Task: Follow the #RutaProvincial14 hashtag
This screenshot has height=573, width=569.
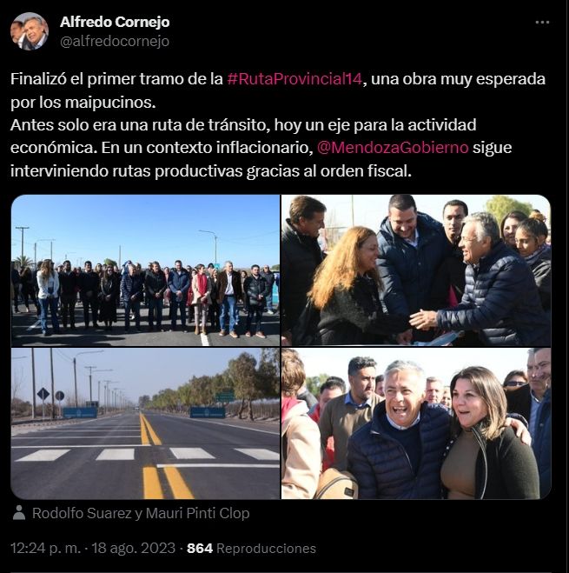Action: click(x=294, y=79)
